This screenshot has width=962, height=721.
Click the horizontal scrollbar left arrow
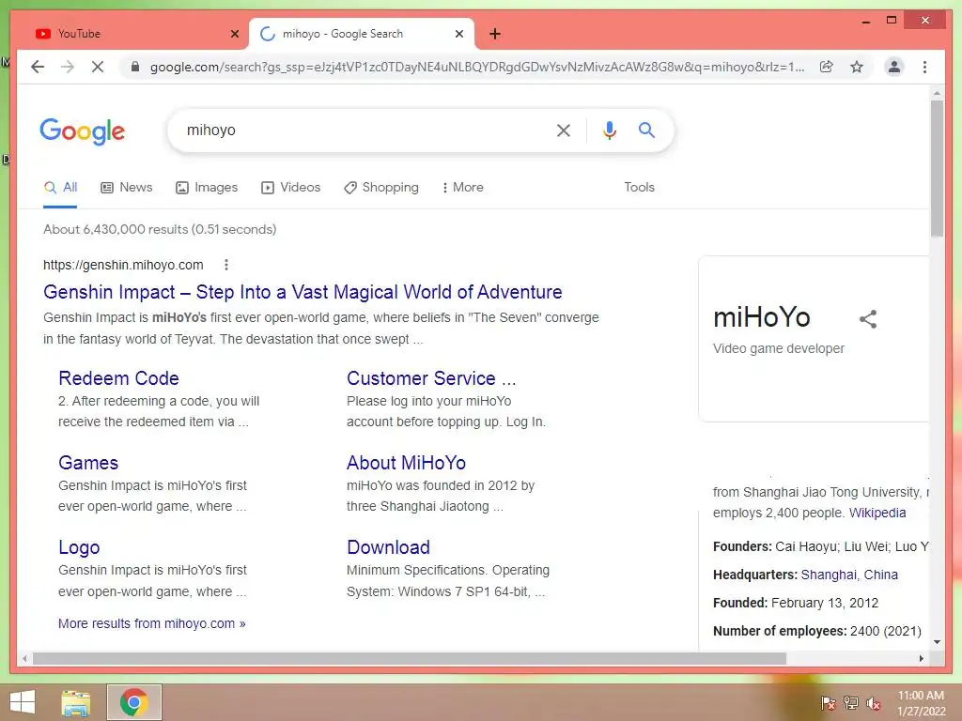(x=24, y=658)
